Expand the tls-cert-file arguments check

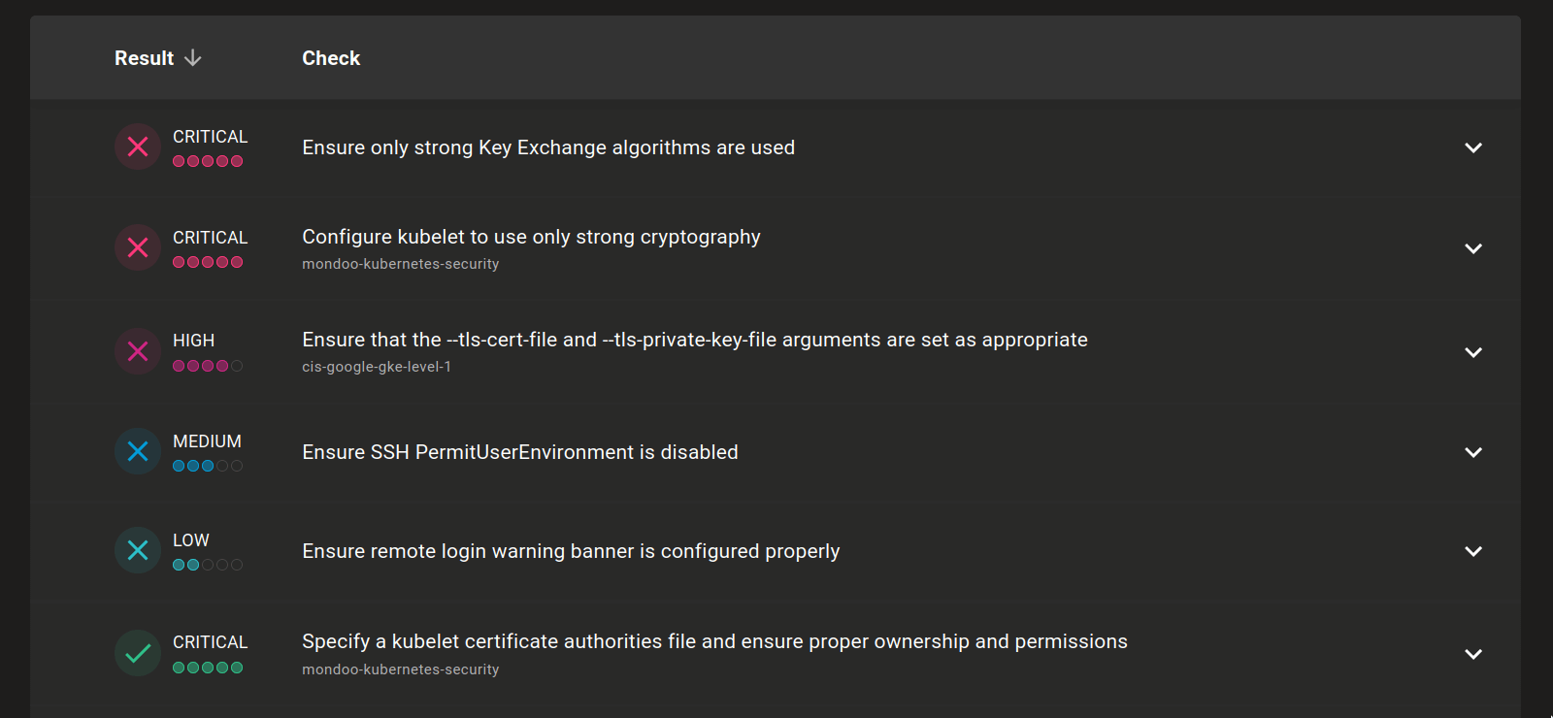pos(1472,352)
